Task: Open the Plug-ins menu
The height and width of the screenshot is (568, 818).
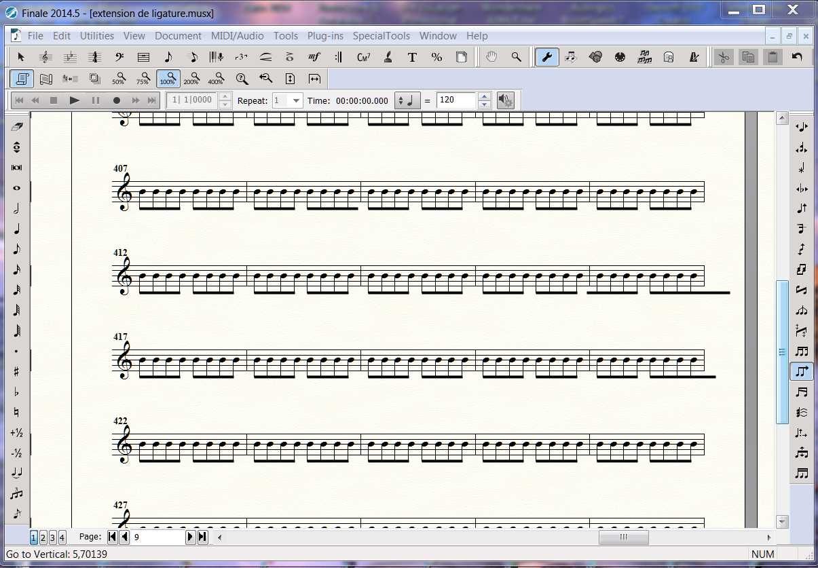Action: (x=326, y=36)
